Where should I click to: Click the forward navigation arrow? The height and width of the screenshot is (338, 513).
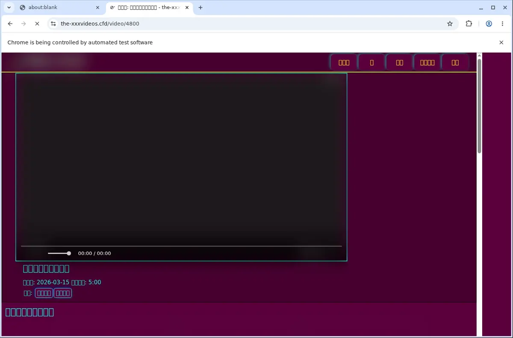[24, 24]
